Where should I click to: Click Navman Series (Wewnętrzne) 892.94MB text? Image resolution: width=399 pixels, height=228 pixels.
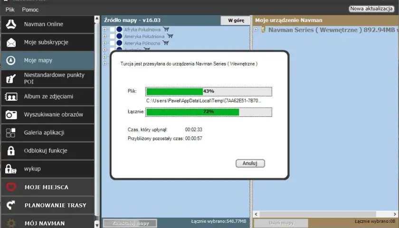point(332,30)
